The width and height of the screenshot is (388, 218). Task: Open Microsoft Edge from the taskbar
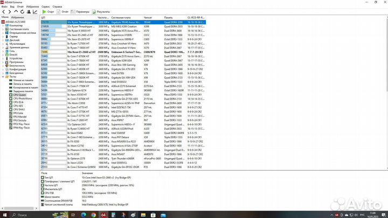(x=84, y=215)
